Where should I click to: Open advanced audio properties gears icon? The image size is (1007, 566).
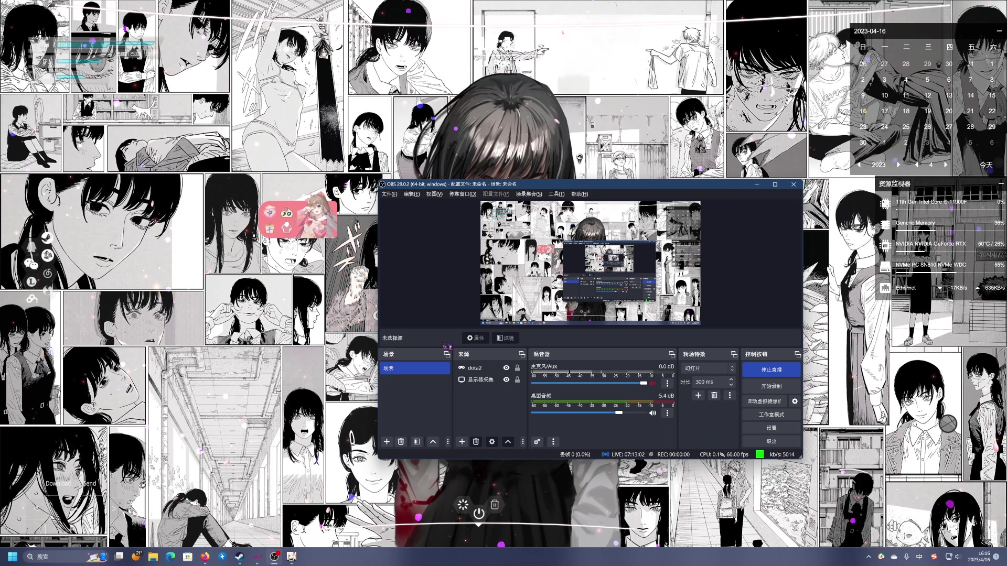537,442
